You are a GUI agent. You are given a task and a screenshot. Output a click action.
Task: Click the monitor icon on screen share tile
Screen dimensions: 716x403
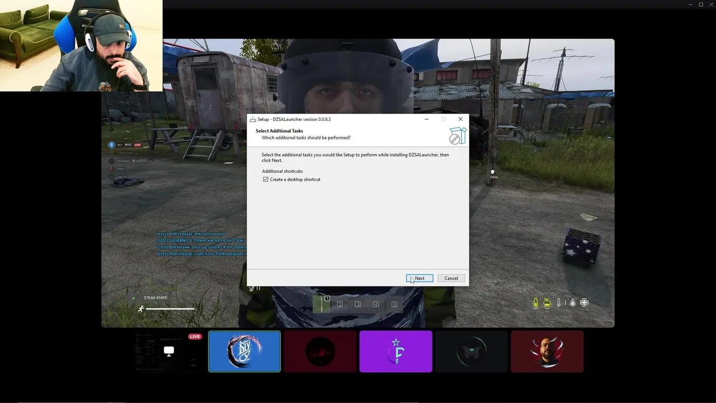pyautogui.click(x=169, y=351)
